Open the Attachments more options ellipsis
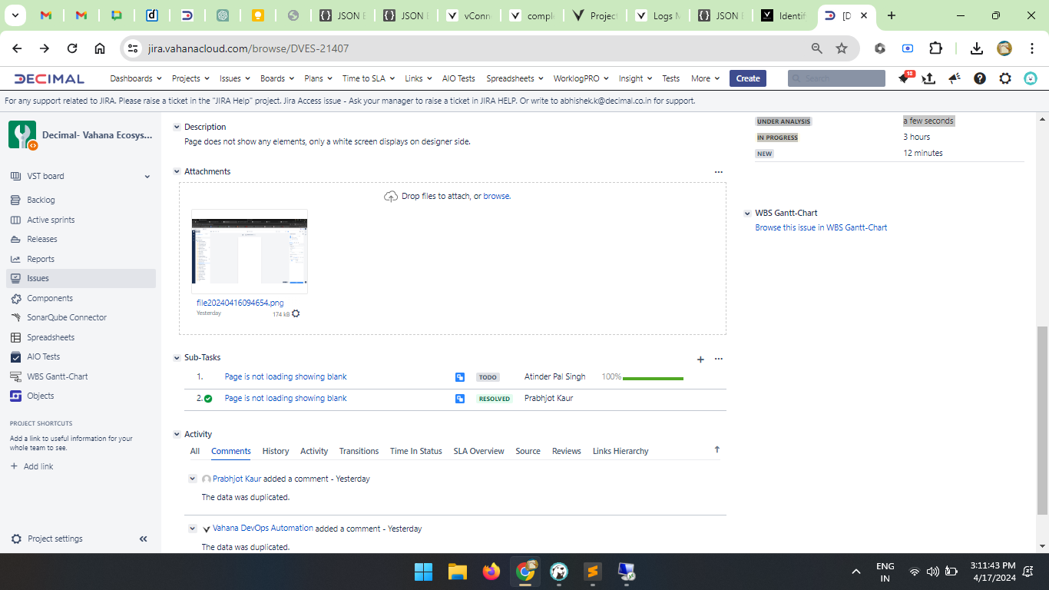 pyautogui.click(x=719, y=172)
